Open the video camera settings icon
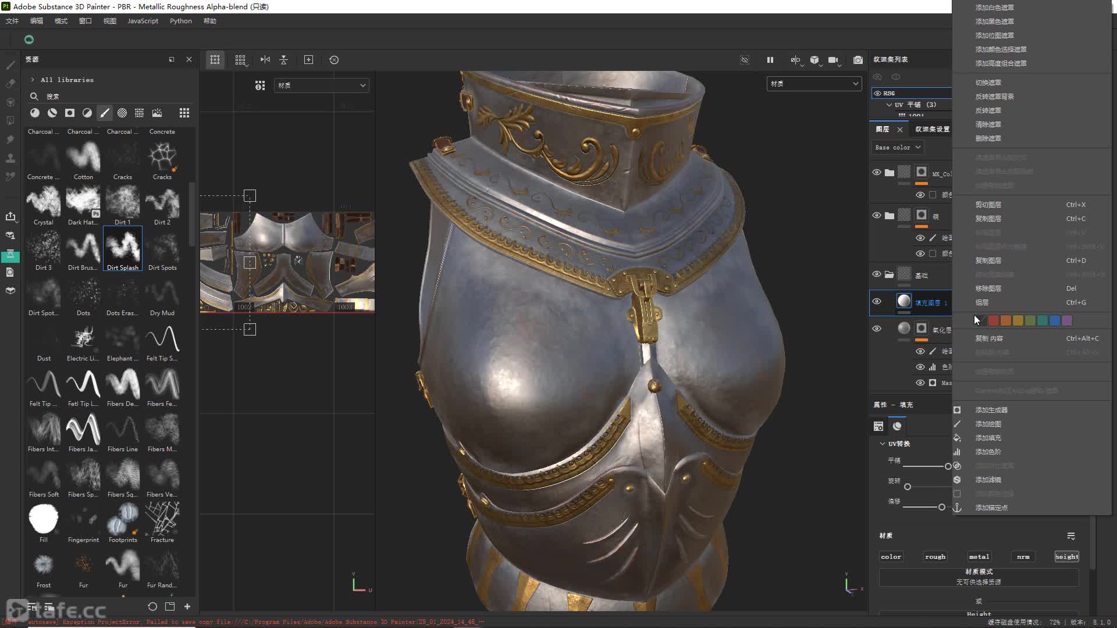Viewport: 1117px width, 628px height. (x=833, y=60)
